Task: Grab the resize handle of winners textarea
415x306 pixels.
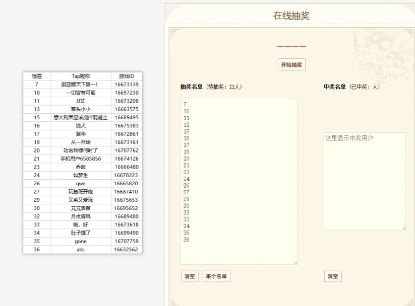Action: pos(403,228)
